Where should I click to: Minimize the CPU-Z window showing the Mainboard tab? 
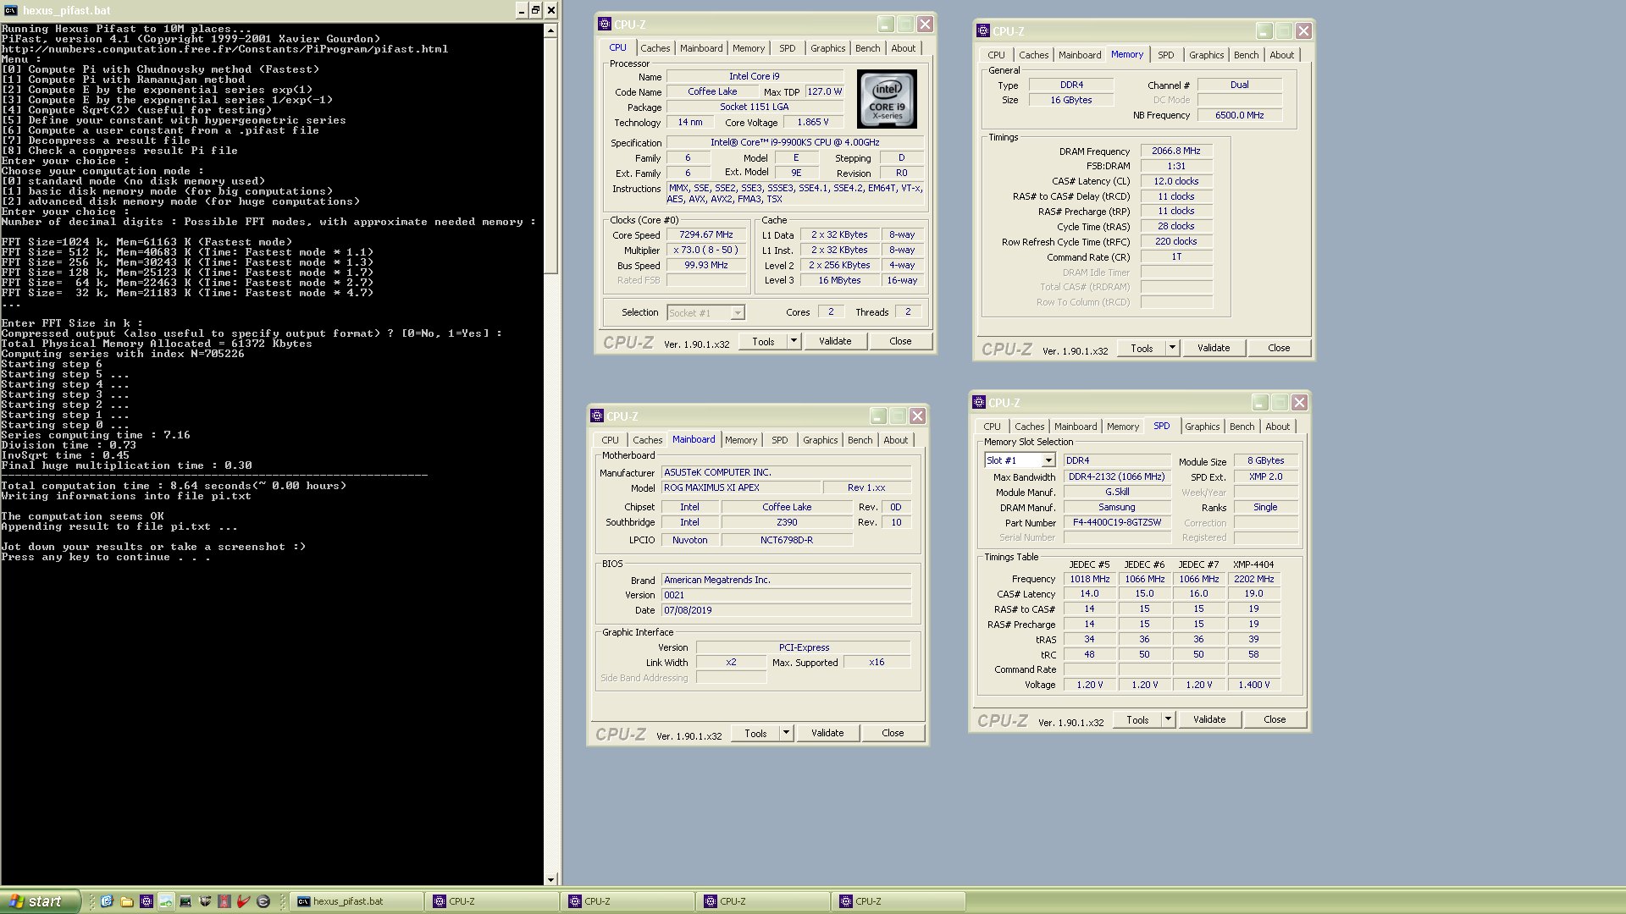click(877, 416)
